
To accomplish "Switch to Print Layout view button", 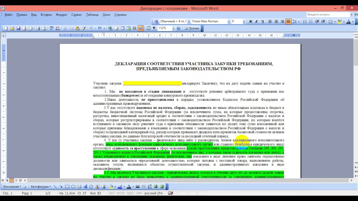I will click(11, 180).
